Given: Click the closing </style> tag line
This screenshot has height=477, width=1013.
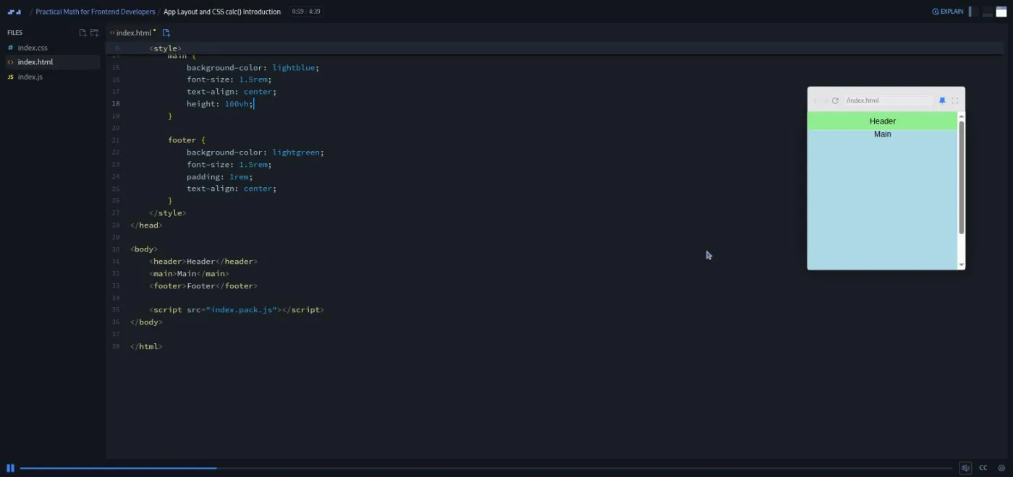Looking at the screenshot, I should tap(167, 213).
